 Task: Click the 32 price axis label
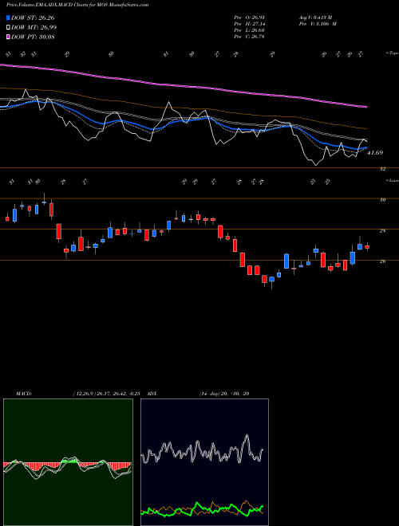tap(382, 169)
